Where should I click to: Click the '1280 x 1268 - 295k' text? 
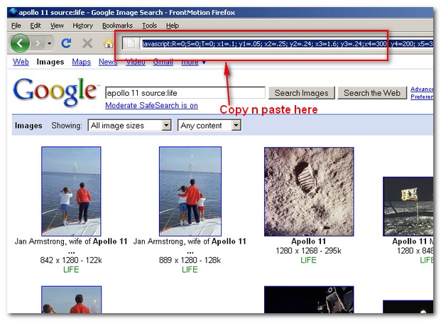pyautogui.click(x=308, y=251)
